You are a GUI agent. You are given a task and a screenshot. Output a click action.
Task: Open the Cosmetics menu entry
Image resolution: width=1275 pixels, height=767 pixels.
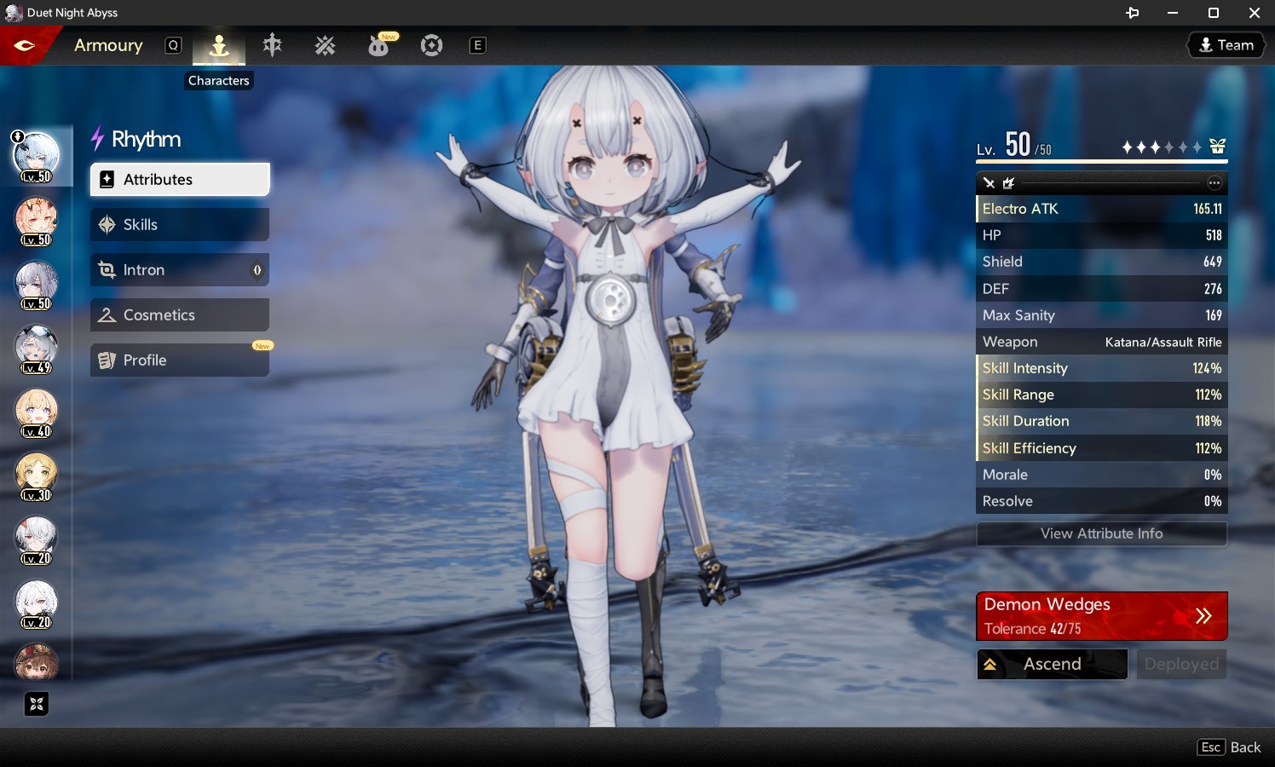(x=180, y=315)
